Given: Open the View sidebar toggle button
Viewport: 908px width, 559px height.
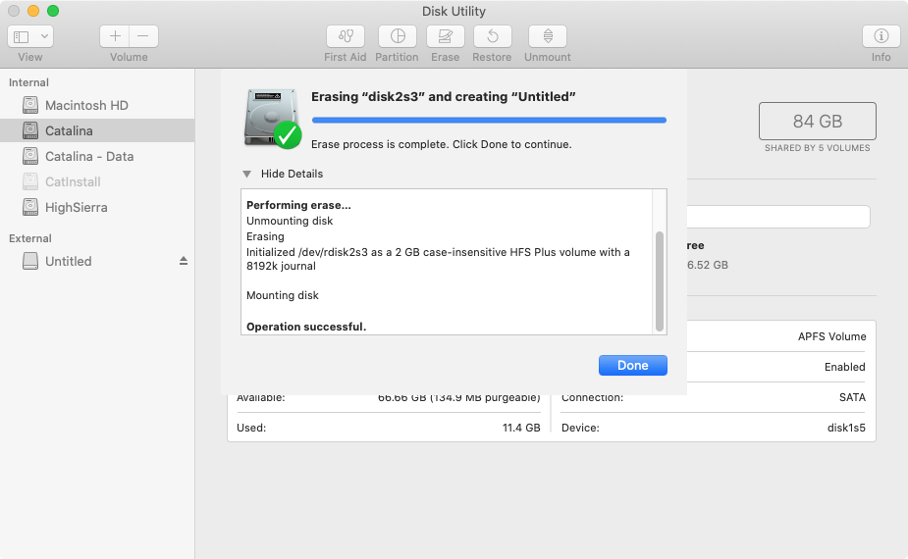Looking at the screenshot, I should (22, 37).
